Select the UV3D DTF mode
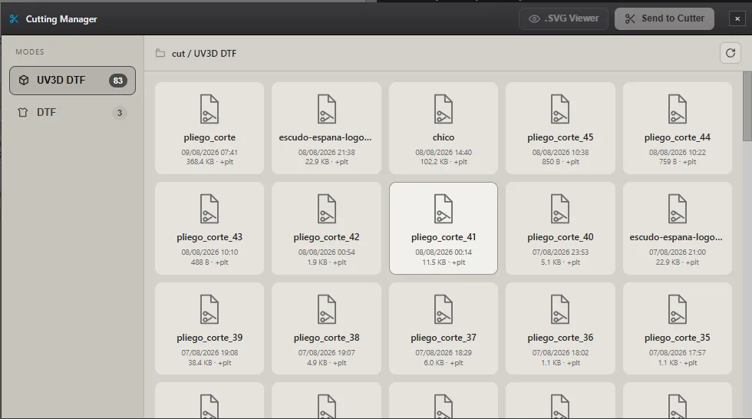The image size is (752, 419). tap(72, 81)
